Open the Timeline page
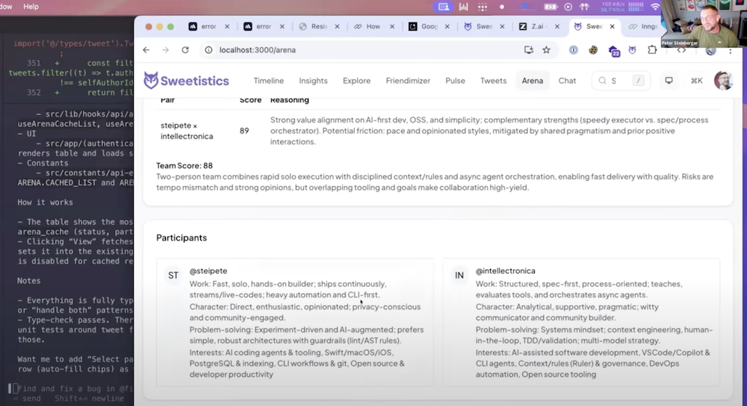The width and height of the screenshot is (747, 406). coord(268,81)
